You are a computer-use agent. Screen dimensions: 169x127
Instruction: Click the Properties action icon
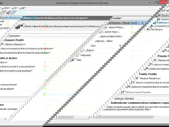[x=78, y=55]
